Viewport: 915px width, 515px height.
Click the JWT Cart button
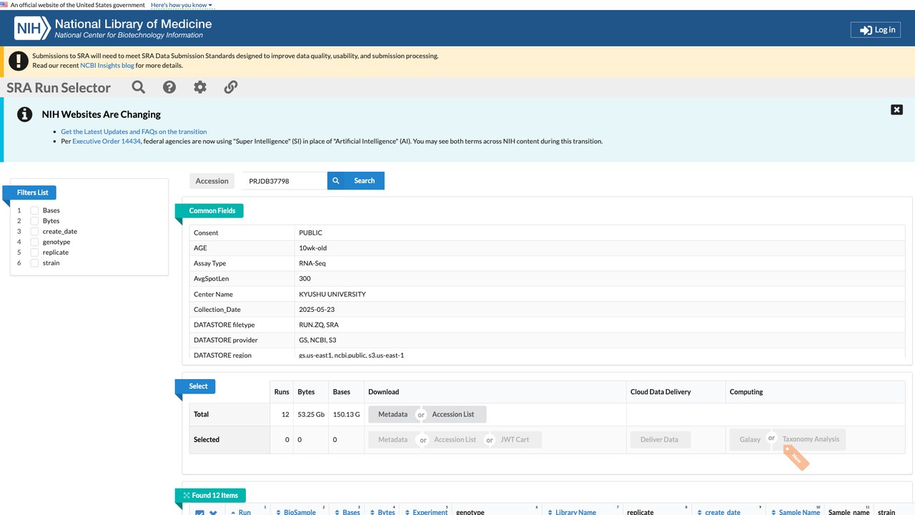[x=515, y=439]
